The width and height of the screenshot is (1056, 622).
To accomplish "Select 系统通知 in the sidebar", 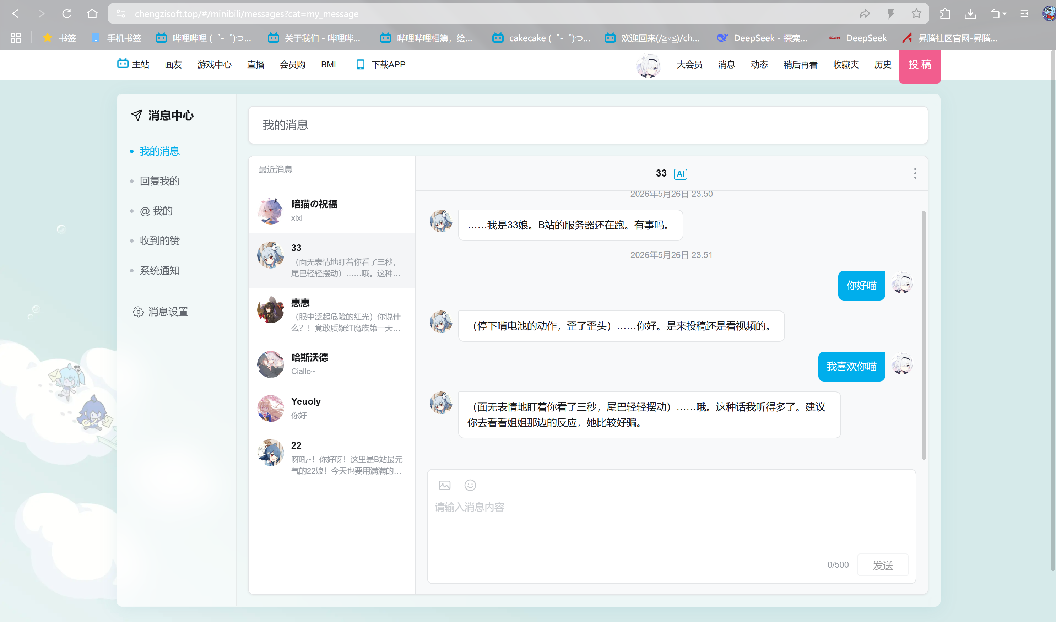I will (159, 271).
